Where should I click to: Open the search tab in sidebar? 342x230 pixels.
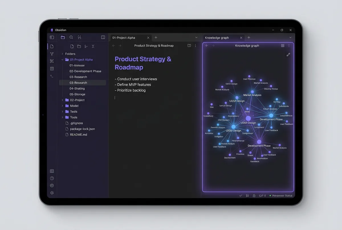[x=71, y=37]
